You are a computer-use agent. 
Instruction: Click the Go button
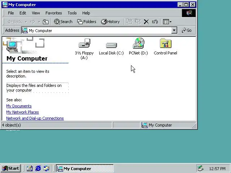coord(187,30)
